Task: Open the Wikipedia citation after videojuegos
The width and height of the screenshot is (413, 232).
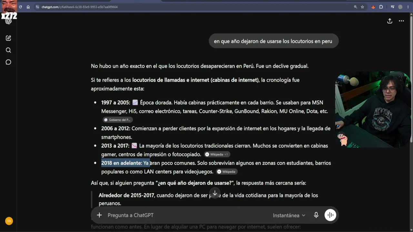Action: (227, 172)
